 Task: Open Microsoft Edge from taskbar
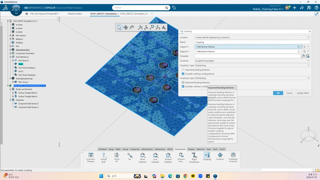coord(170,176)
